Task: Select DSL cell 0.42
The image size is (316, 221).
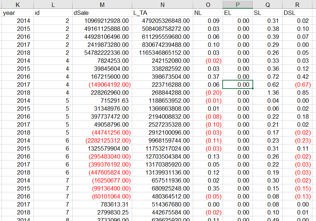Action: click(x=297, y=77)
